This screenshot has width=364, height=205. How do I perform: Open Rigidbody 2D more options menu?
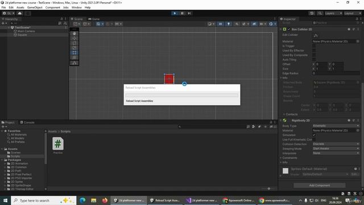358,120
